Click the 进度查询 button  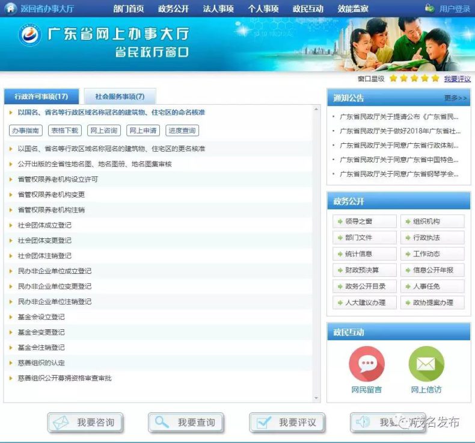(x=182, y=131)
